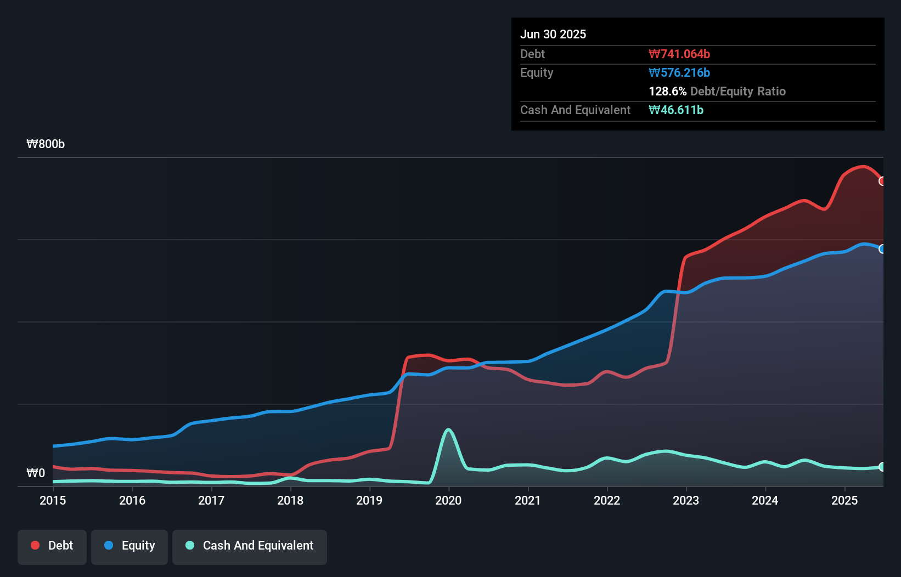Click the red Debt endpoint marker on chart
The height and width of the screenshot is (577, 901).
[x=882, y=180]
